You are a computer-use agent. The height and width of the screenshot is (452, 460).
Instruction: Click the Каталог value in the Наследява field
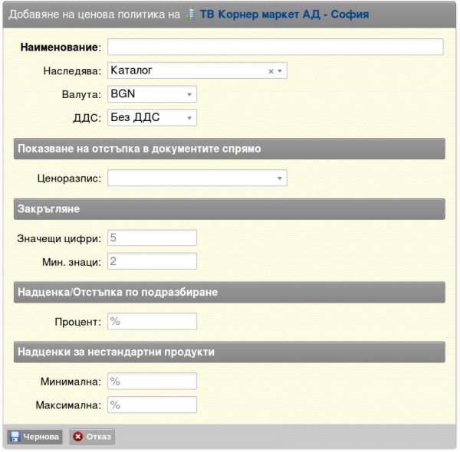tap(131, 70)
